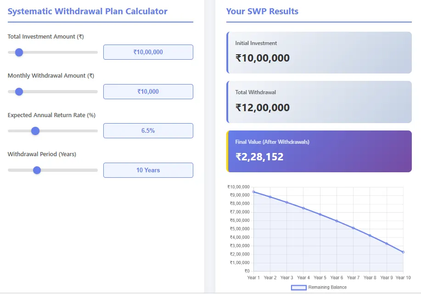Screen dimensions: 421x294
Task: Click the Systematic Withdrawal Plan Calculator heading
Action: click(x=87, y=11)
